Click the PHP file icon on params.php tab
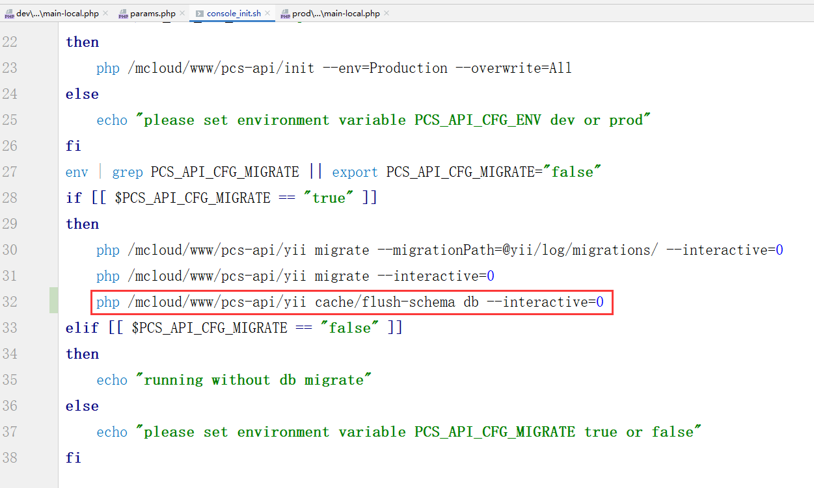The width and height of the screenshot is (814, 488). pos(123,14)
